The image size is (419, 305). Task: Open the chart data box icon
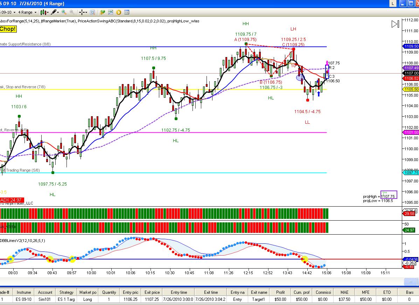92,12
